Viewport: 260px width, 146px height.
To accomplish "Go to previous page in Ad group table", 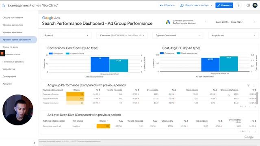I will (250, 107).
